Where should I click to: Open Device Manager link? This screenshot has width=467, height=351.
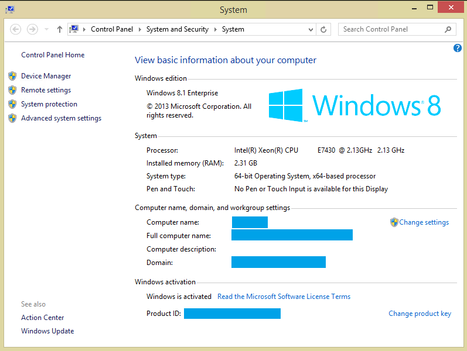46,76
